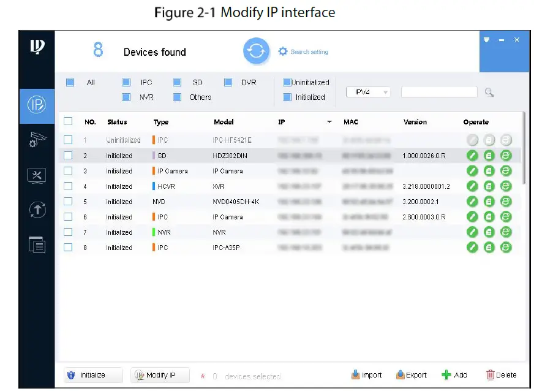Toggle the Others filter checkbox

(x=177, y=97)
